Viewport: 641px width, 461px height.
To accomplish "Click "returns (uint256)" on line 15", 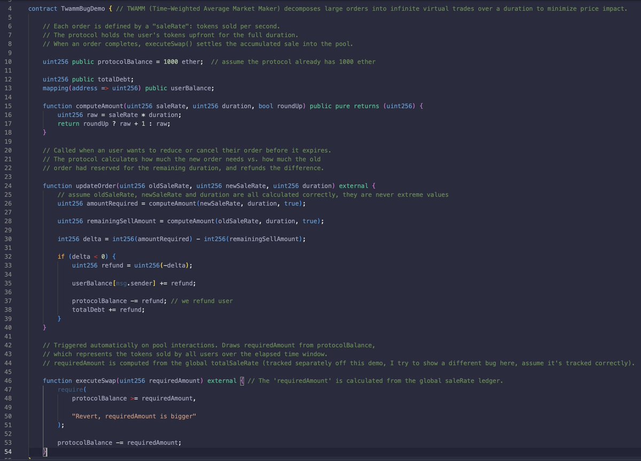I will click(385, 106).
